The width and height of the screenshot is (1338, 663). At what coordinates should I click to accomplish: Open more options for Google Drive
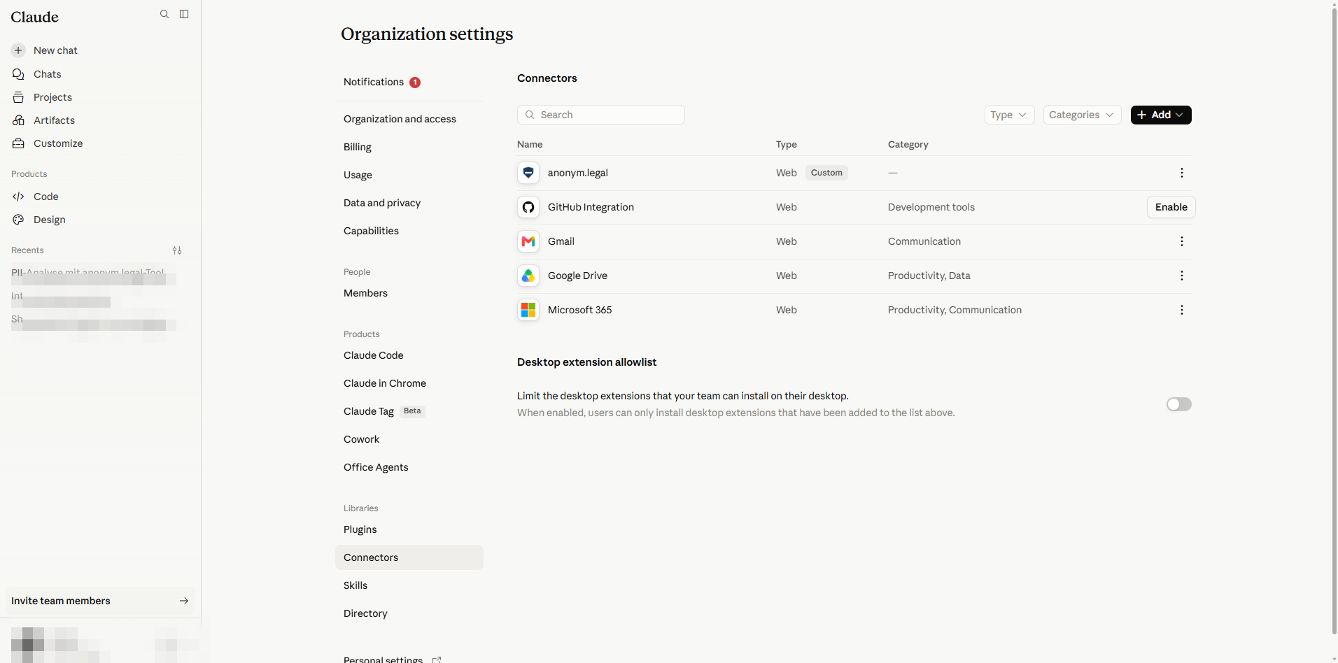1182,276
